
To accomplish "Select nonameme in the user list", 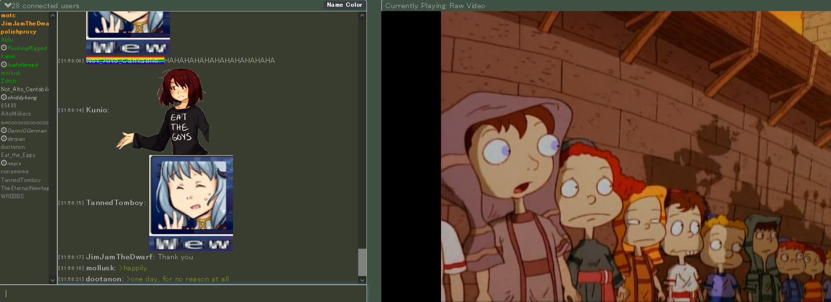I will [x=15, y=171].
